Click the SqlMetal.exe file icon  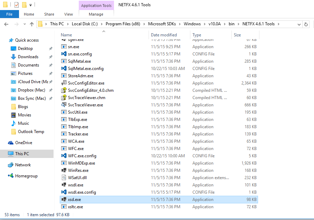[64, 61]
